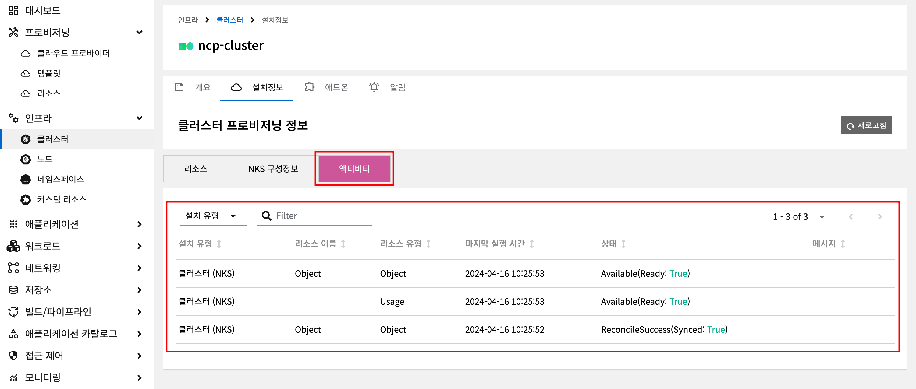Click the Filter search input field

click(x=322, y=216)
